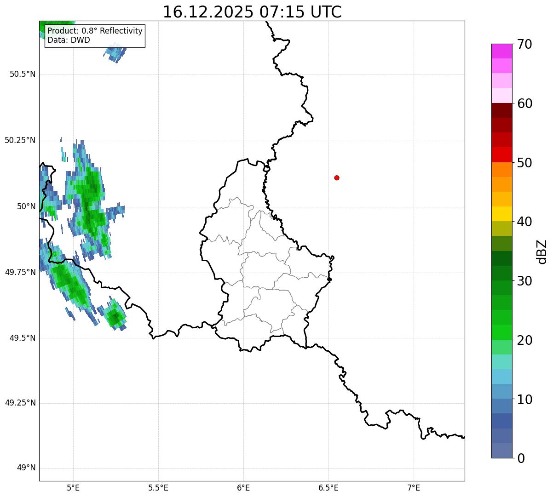Select the "Product: 0.8° Reflectivity" label
This screenshot has width=553, height=497.
(x=95, y=31)
